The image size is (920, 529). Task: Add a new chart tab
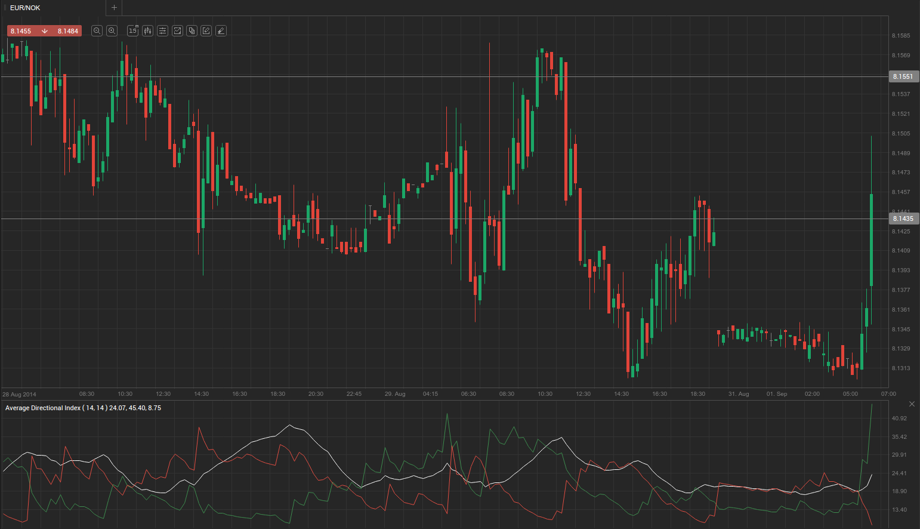click(114, 8)
